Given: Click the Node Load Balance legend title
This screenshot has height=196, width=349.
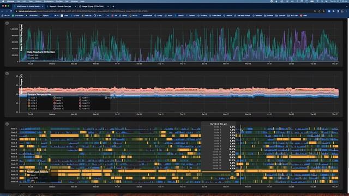Looking at the screenshot, I should click(x=38, y=172).
